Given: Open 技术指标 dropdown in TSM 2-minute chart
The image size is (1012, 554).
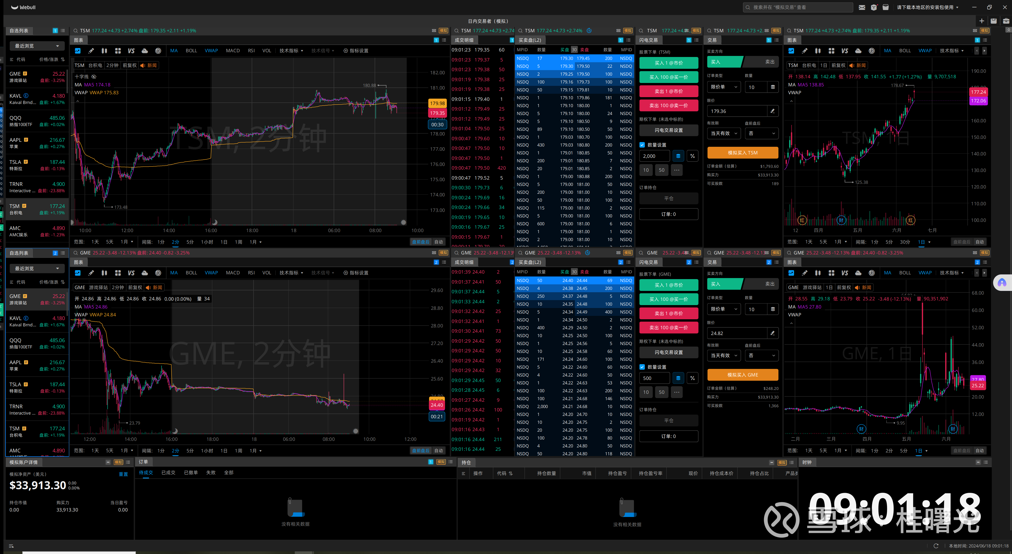Looking at the screenshot, I should pos(291,51).
